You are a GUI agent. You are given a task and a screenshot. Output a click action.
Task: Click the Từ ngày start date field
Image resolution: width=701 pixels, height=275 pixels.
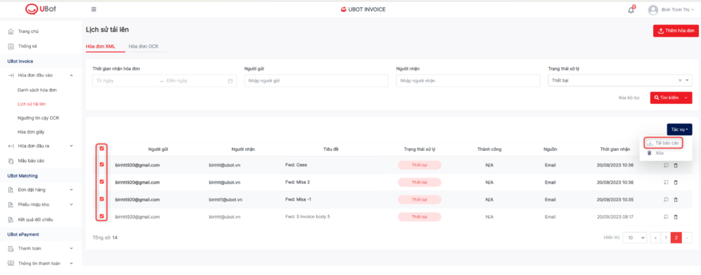pos(125,81)
